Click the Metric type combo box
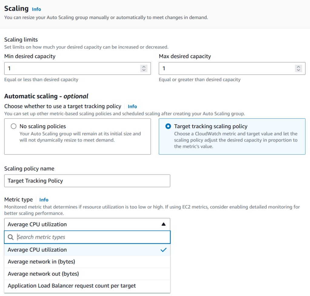The width and height of the screenshot is (310, 296). tap(82, 224)
